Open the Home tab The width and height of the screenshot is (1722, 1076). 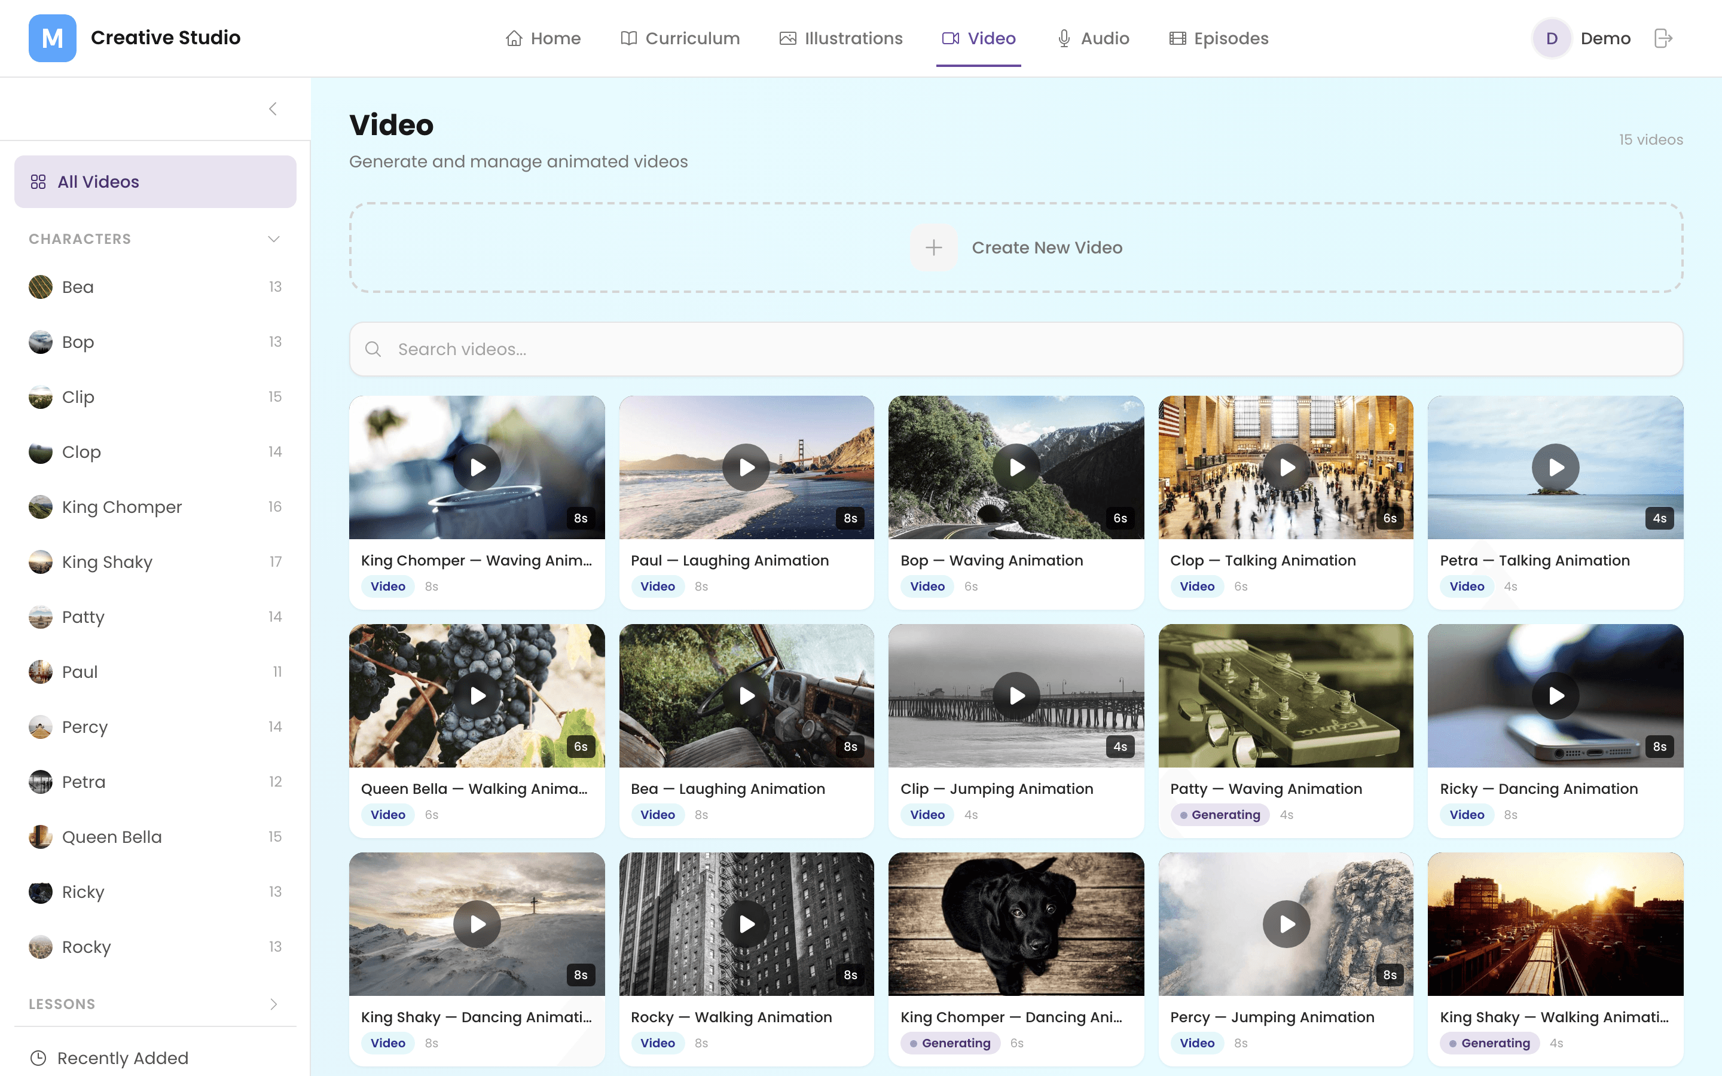(x=543, y=38)
